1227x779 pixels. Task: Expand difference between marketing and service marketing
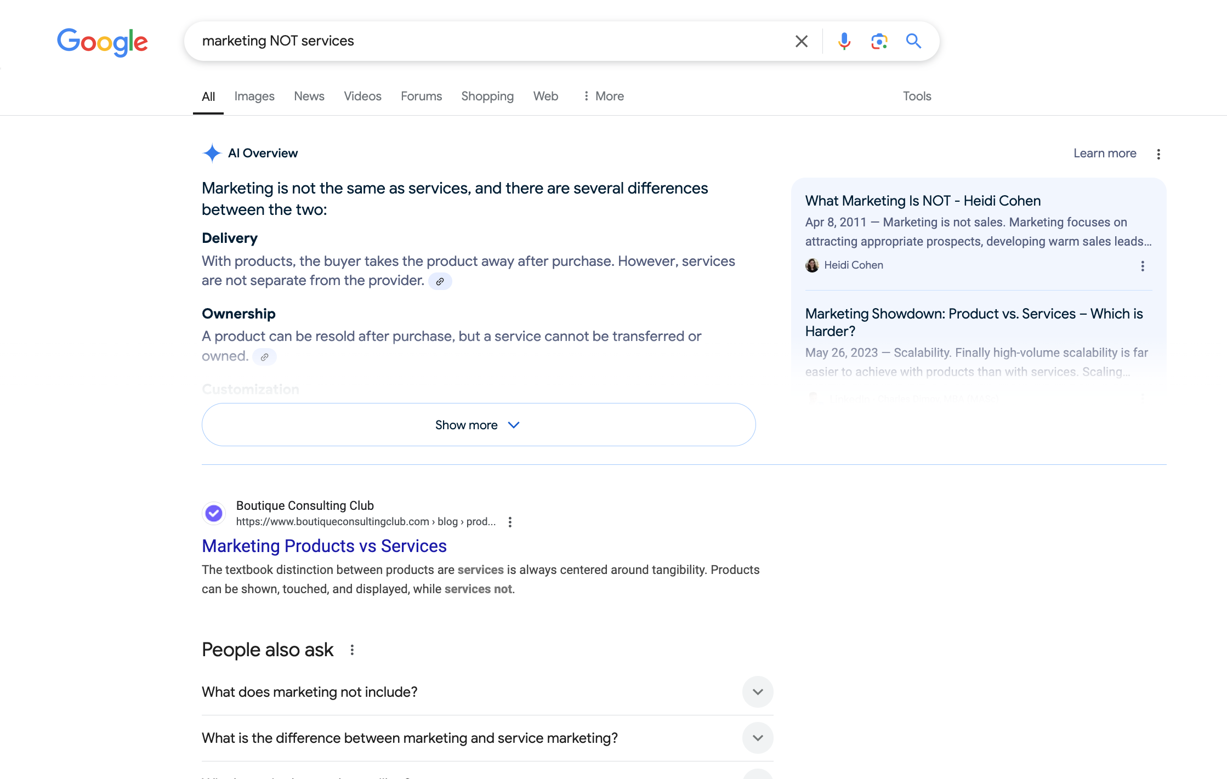(x=487, y=738)
